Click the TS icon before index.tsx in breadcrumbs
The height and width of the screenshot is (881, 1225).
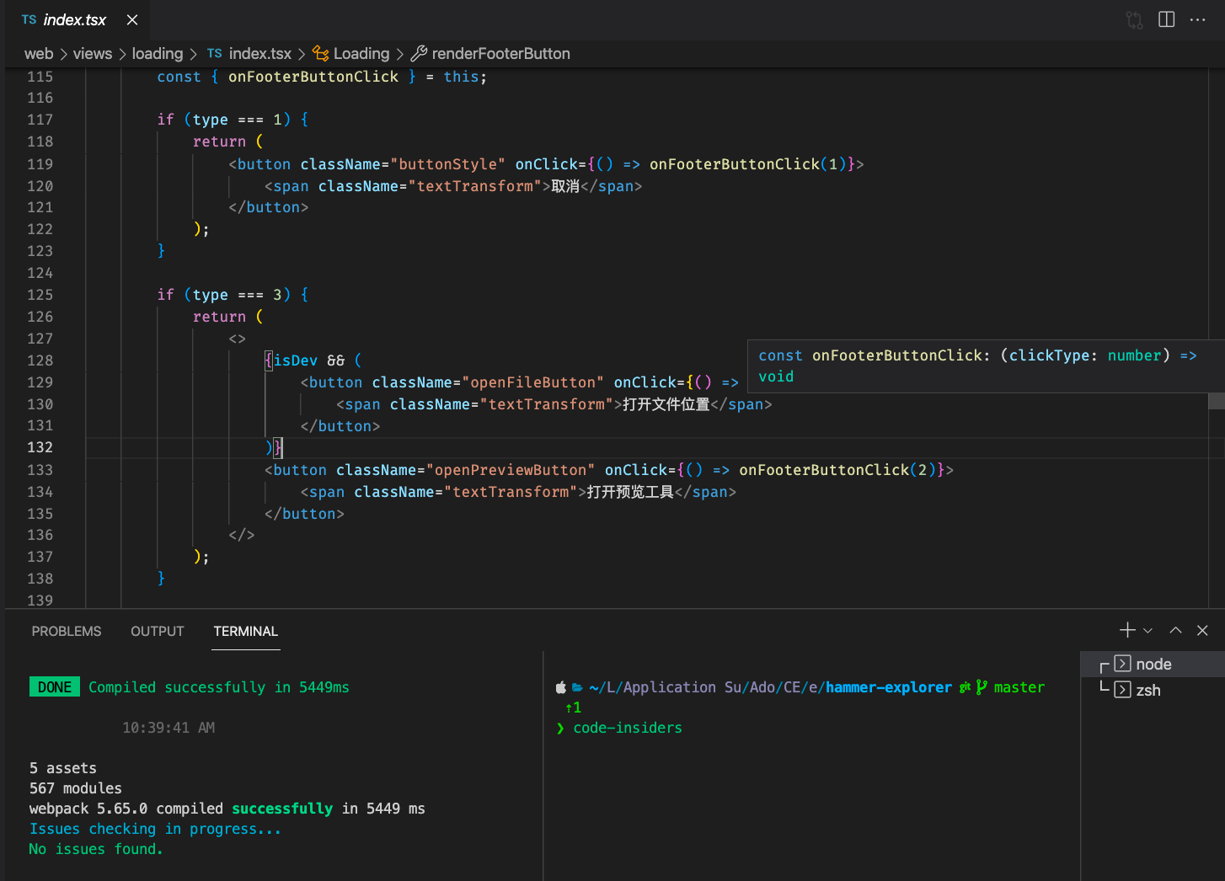215,53
